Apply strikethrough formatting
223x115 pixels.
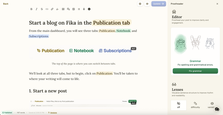(x=42, y=9)
